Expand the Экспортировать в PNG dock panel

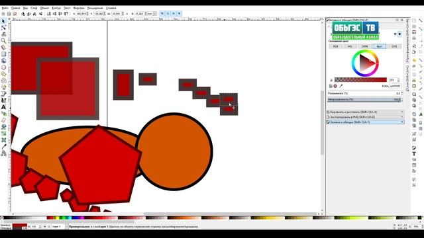click(365, 117)
